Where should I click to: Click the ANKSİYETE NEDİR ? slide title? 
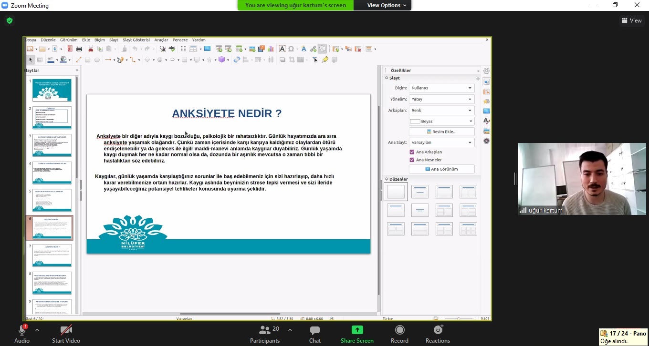(x=227, y=113)
